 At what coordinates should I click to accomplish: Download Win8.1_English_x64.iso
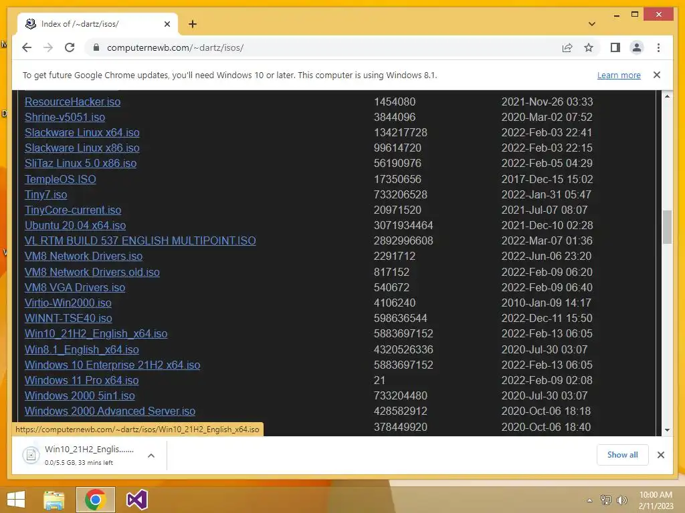(x=82, y=350)
